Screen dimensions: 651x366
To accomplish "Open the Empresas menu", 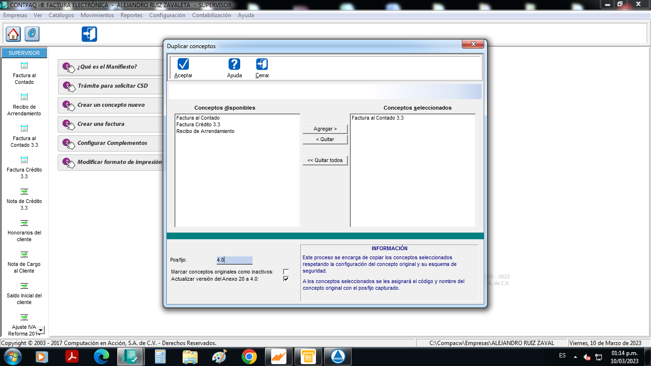I will (15, 15).
